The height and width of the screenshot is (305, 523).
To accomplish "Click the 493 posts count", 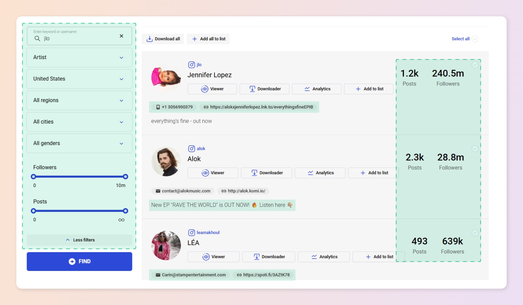I will pos(419,241).
